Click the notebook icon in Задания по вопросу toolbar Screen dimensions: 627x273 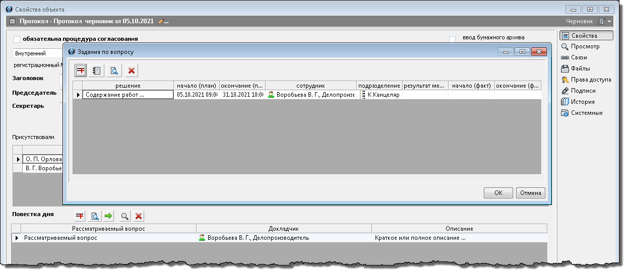[97, 71]
